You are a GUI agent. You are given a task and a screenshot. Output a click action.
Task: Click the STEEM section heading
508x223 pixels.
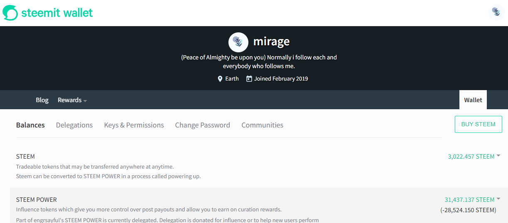click(x=25, y=157)
